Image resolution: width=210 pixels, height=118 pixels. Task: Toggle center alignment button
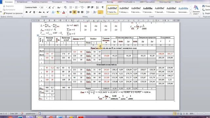tap(74, 12)
